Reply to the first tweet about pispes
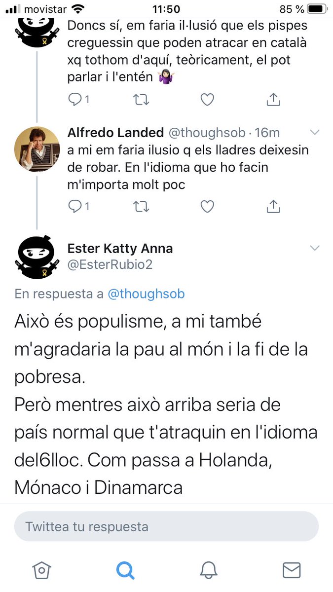Viewport: 333px width, 592px height. (x=78, y=100)
